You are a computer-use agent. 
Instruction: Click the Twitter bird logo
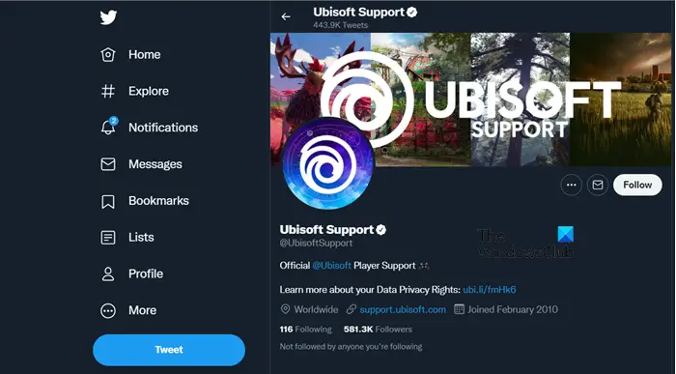tap(108, 17)
